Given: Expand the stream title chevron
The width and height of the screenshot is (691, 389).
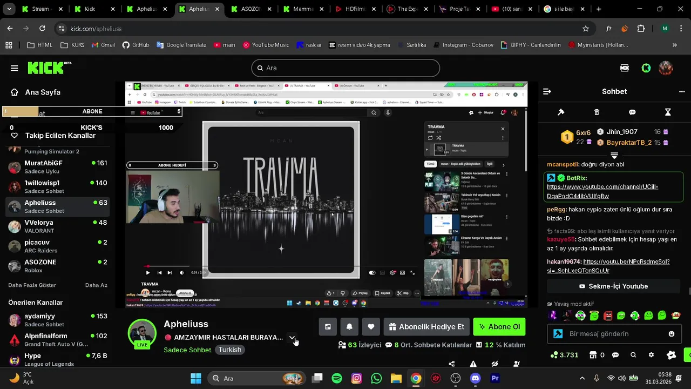Looking at the screenshot, I should tap(292, 338).
